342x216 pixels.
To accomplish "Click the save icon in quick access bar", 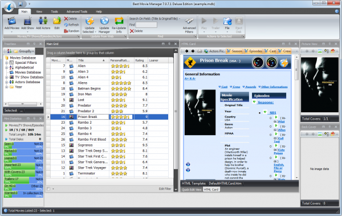I will click(21, 4).
